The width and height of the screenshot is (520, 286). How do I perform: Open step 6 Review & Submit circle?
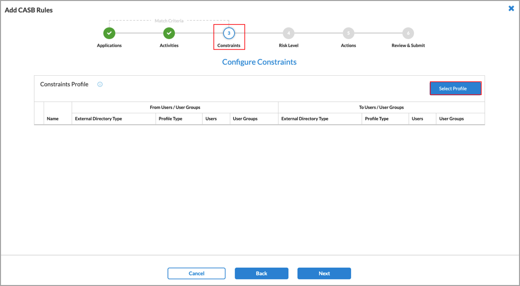(408, 33)
